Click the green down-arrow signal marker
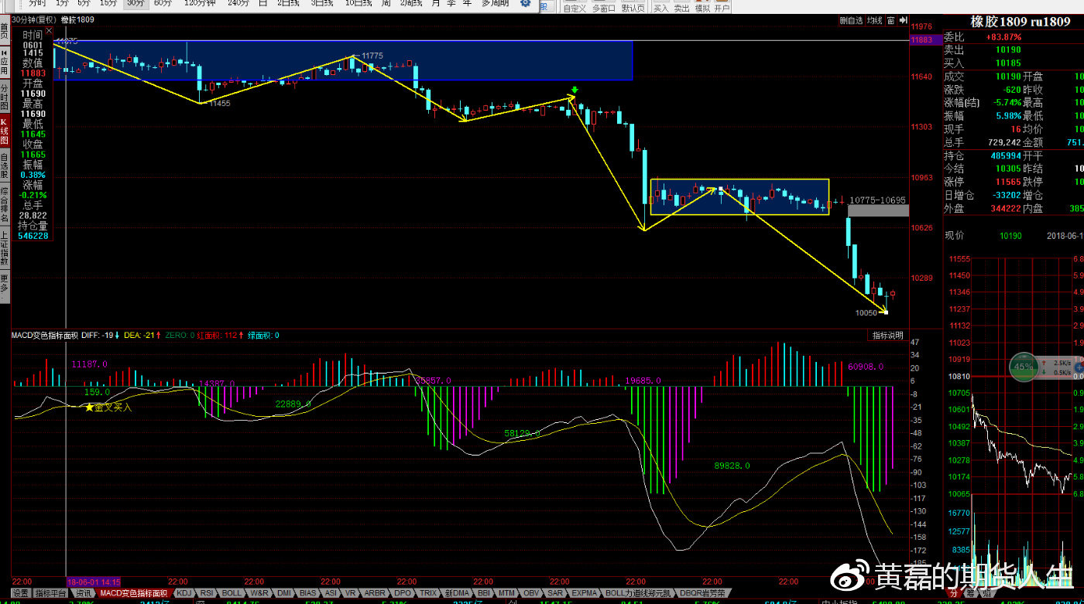The width and height of the screenshot is (1084, 604). click(575, 90)
